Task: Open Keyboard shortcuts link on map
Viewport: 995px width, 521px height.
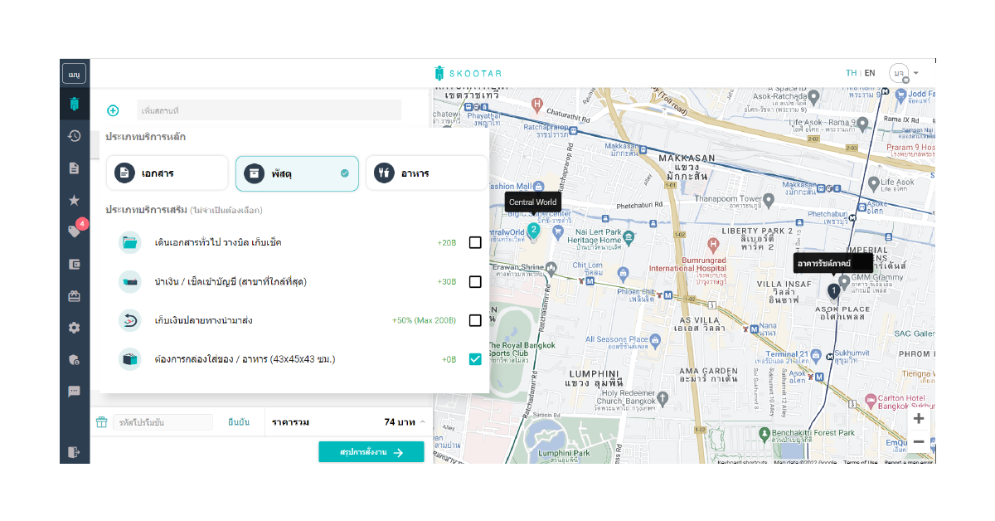Action: pos(742,462)
